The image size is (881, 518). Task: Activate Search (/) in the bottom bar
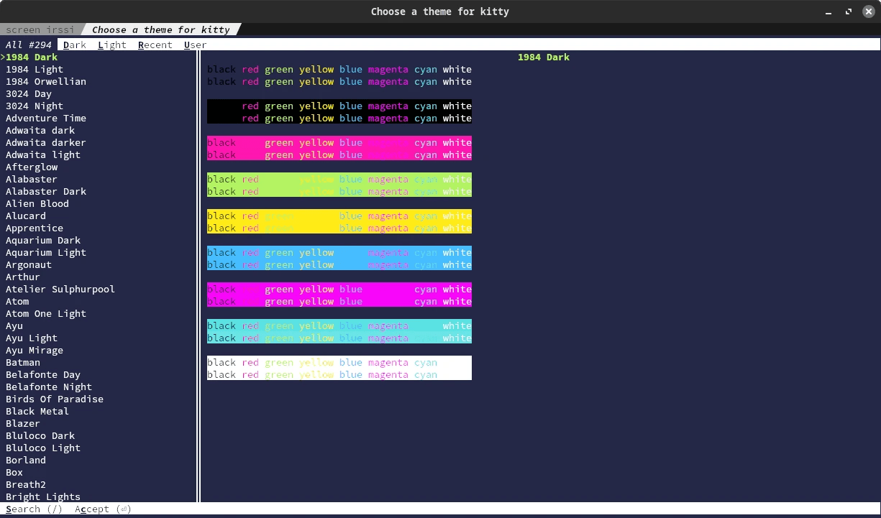coord(35,509)
